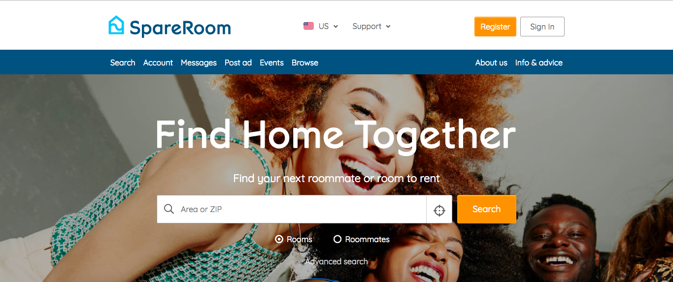Click the orange Search button
Screen dimensions: 673x282
[486, 209]
